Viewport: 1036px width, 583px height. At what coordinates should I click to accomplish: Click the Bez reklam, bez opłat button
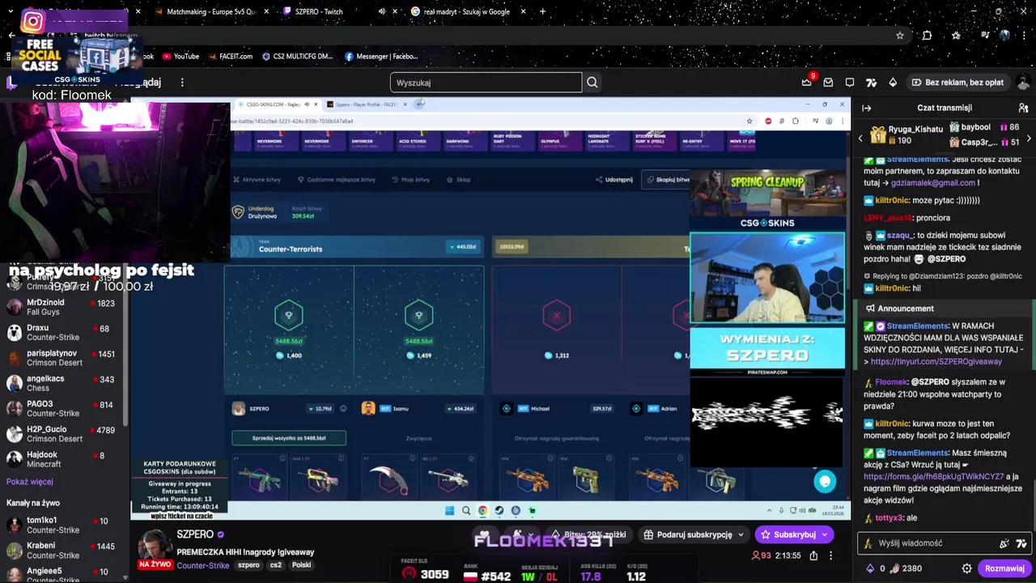[x=957, y=83]
